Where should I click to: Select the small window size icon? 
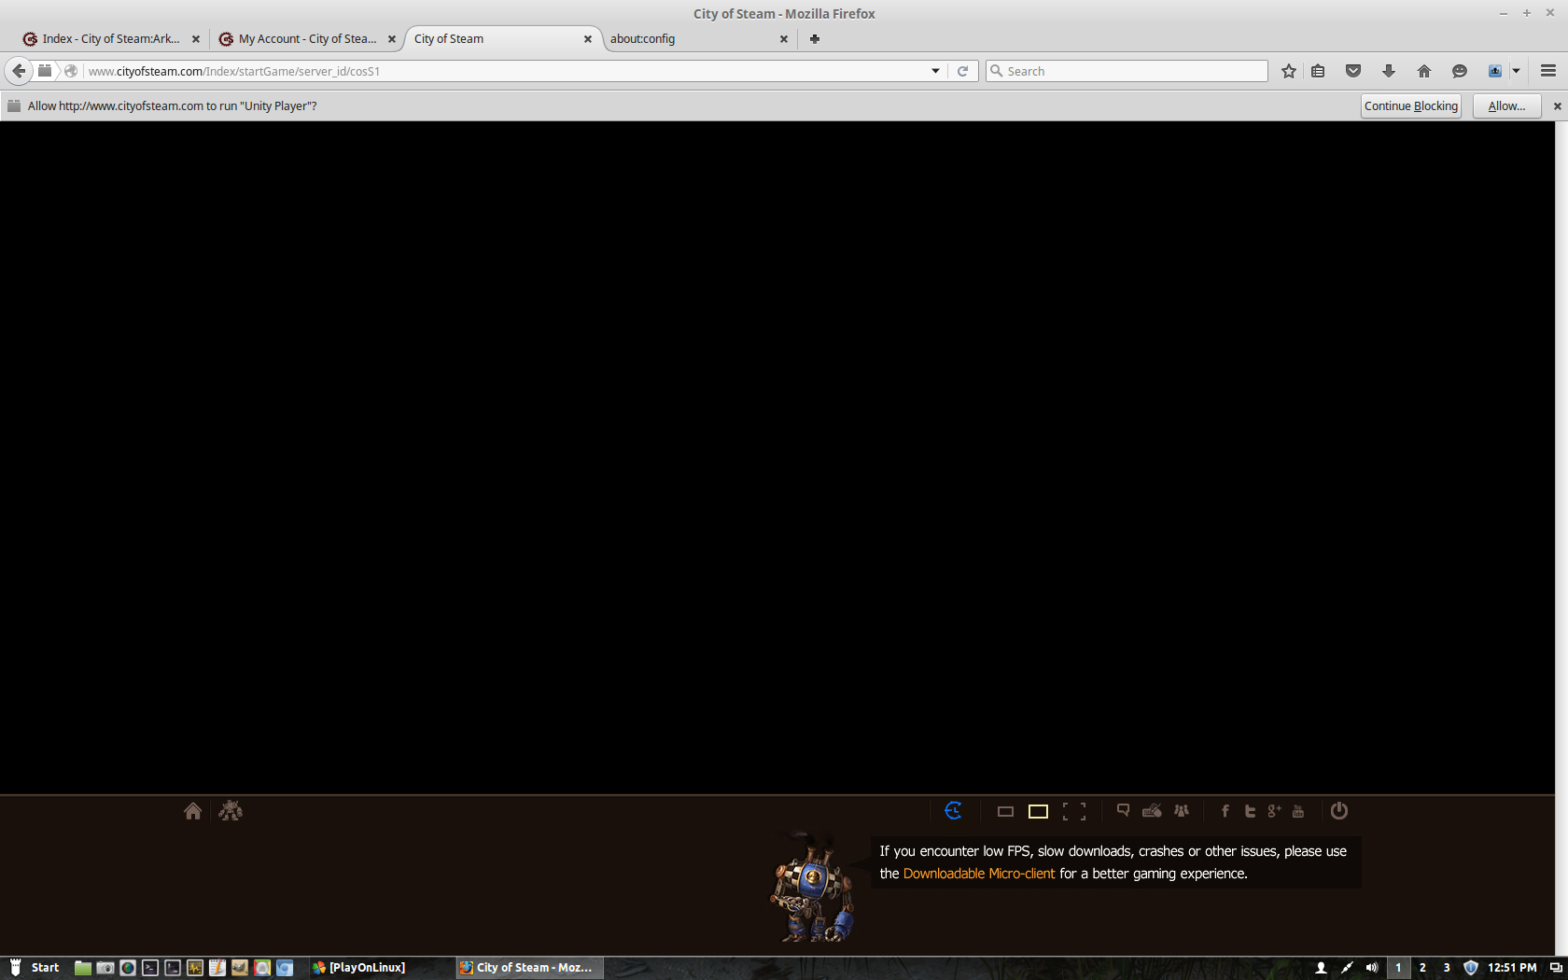click(x=1005, y=812)
